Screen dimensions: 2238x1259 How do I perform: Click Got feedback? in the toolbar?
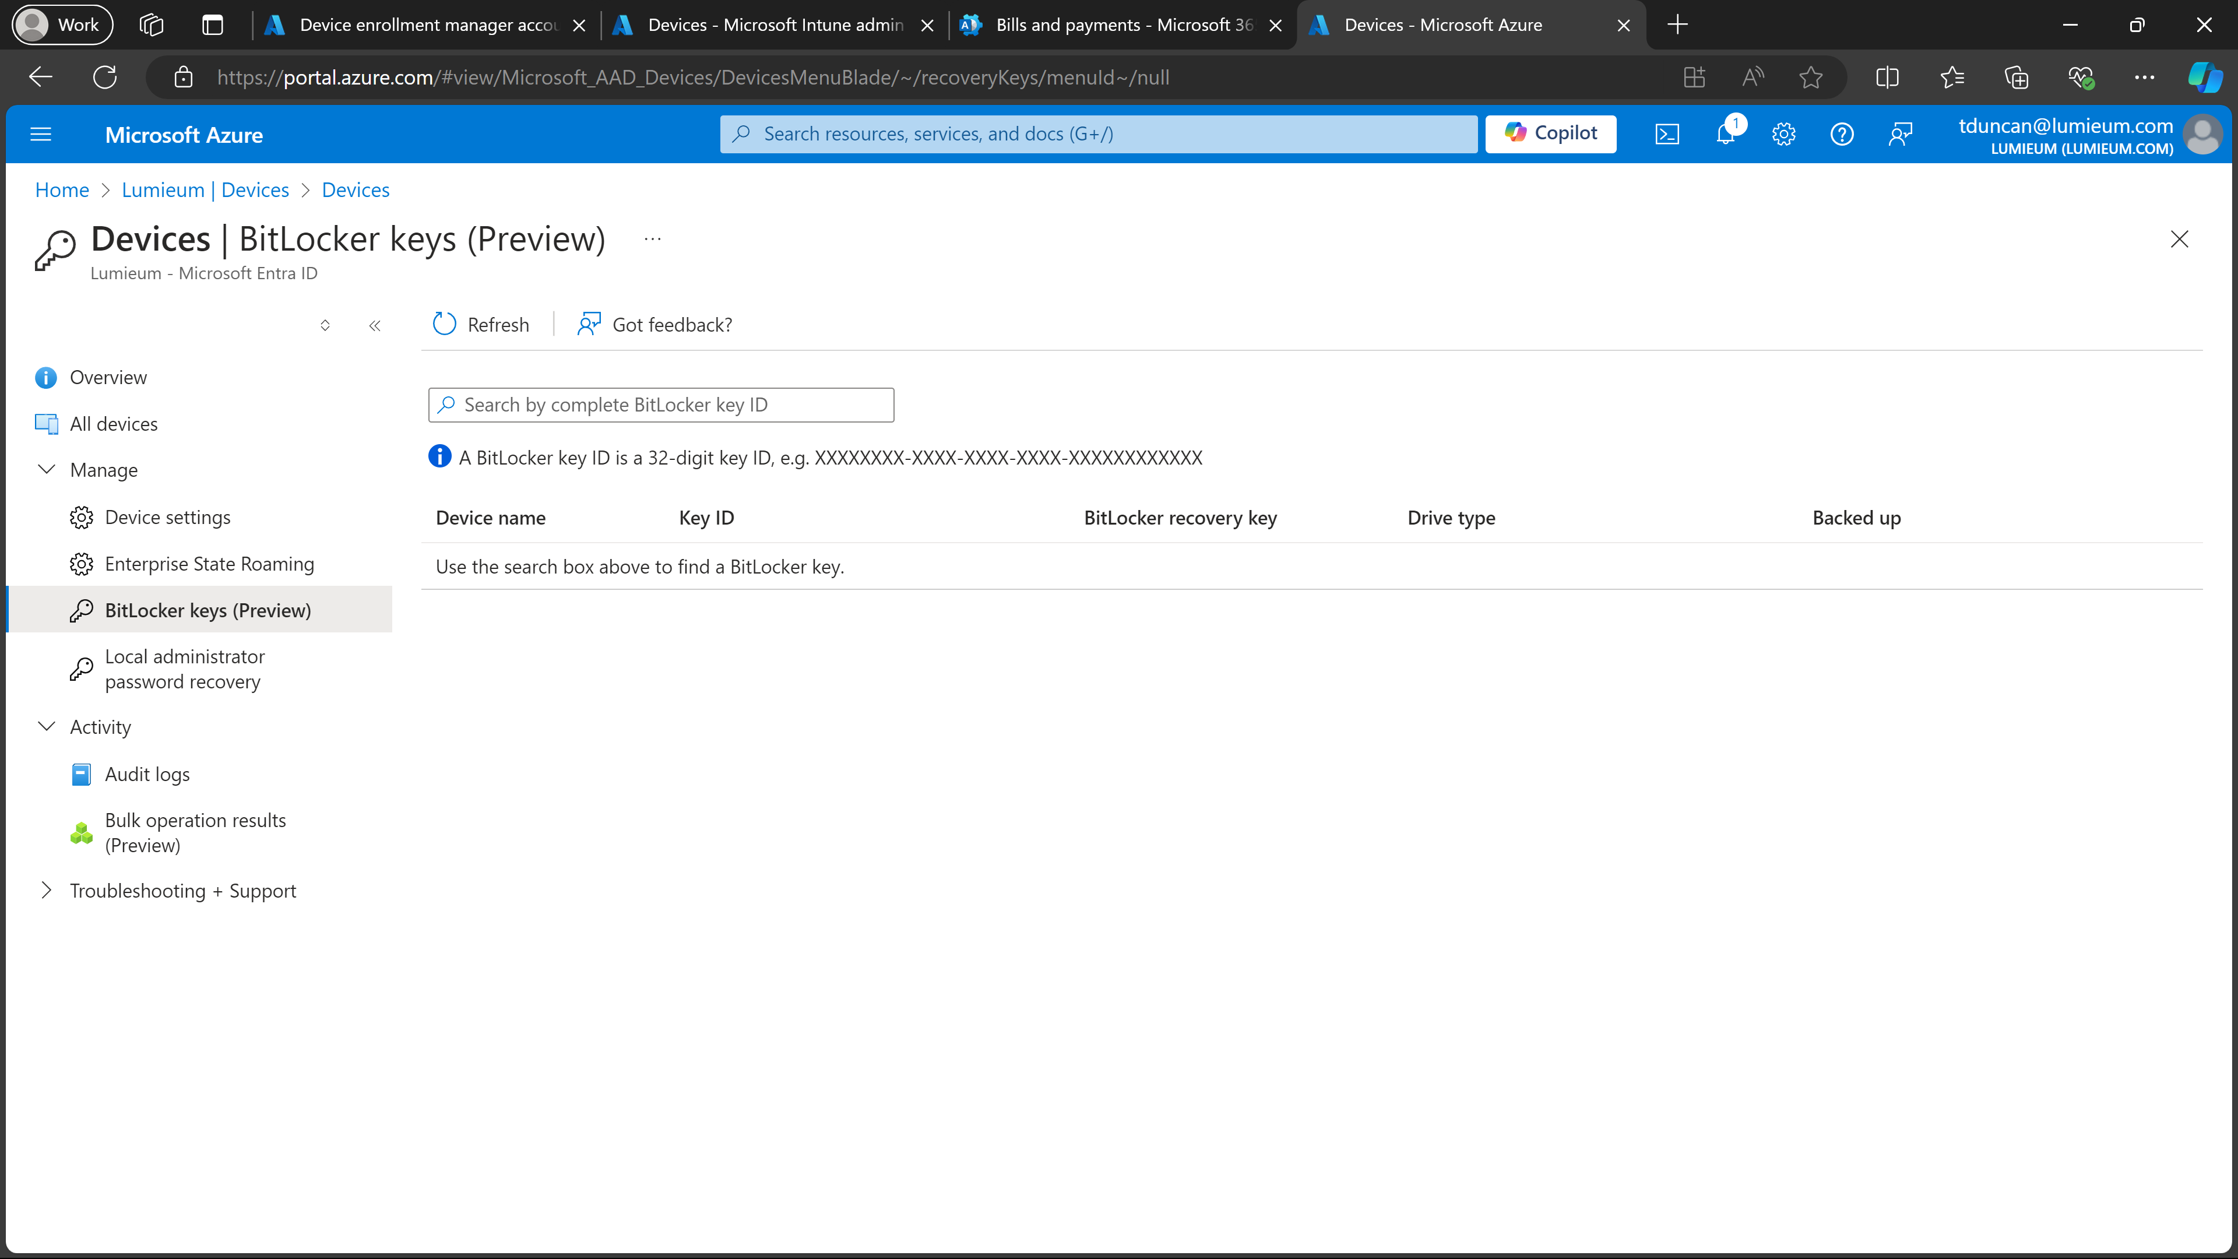point(655,325)
